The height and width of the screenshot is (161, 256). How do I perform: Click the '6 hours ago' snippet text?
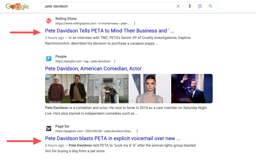click(55, 145)
